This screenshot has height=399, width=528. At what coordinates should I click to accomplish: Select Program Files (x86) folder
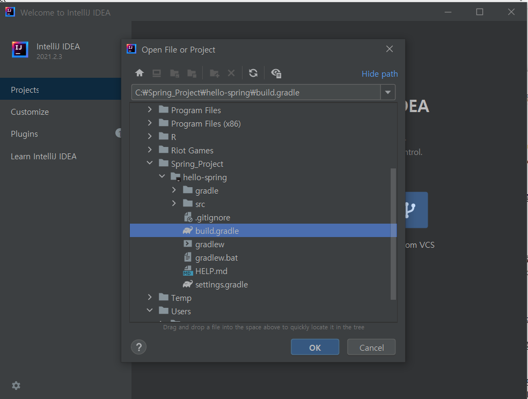[263, 123]
